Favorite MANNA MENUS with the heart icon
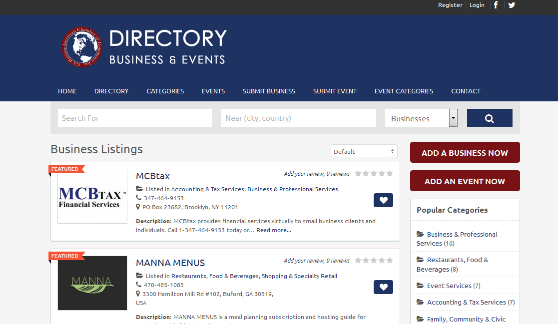The width and height of the screenshot is (558, 324). pos(383,287)
